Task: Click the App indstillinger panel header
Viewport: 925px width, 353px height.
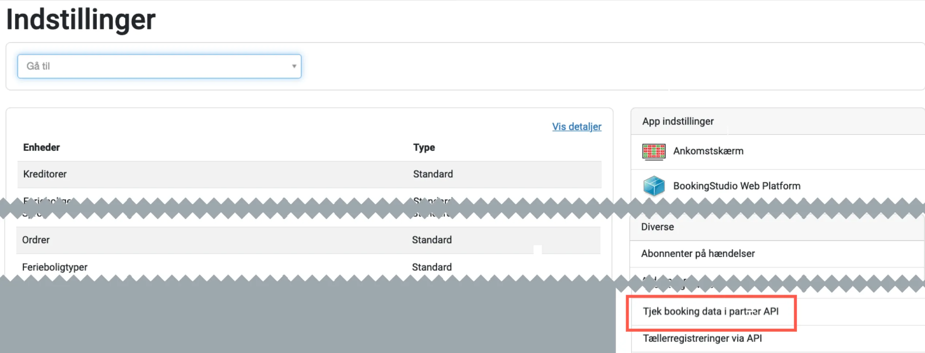Action: pyautogui.click(x=678, y=121)
